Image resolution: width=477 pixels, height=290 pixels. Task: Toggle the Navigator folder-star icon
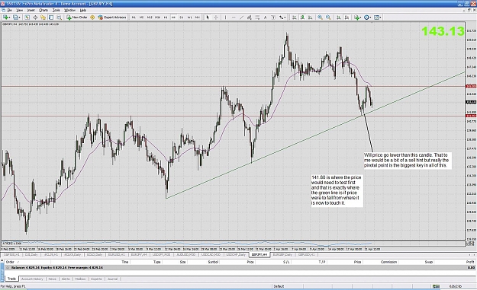(x=44, y=18)
